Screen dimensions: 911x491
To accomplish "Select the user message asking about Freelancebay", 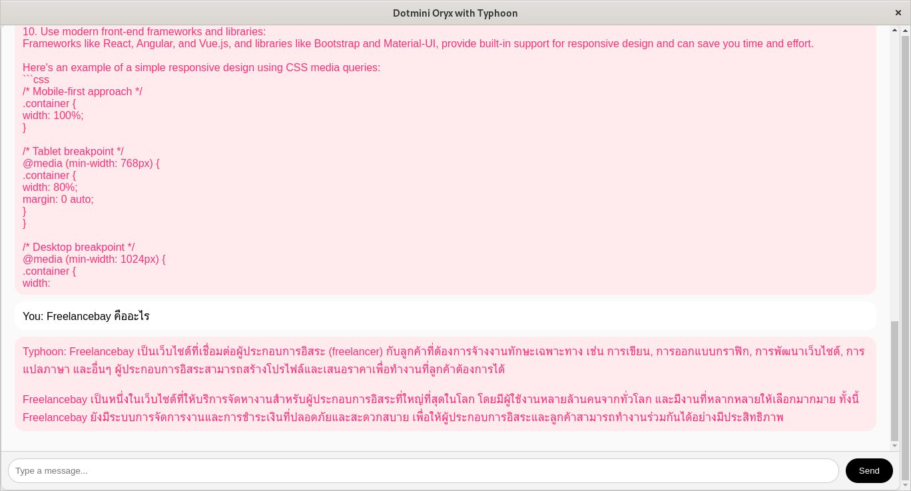I will 86,316.
